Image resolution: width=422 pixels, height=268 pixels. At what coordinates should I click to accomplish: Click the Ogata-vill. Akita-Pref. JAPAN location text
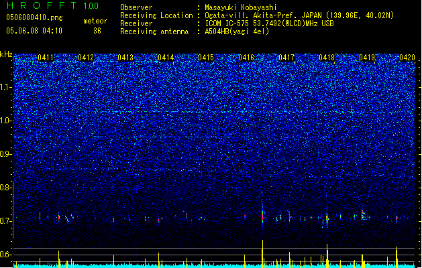pos(299,15)
